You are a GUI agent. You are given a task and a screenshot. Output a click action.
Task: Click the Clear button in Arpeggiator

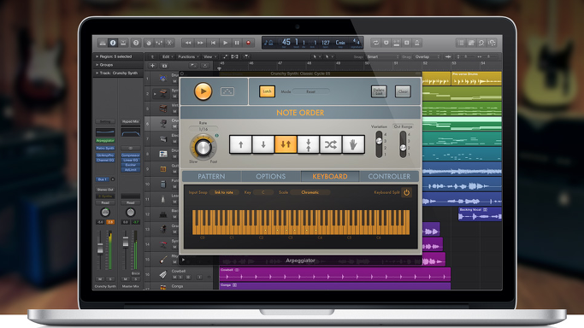point(403,91)
